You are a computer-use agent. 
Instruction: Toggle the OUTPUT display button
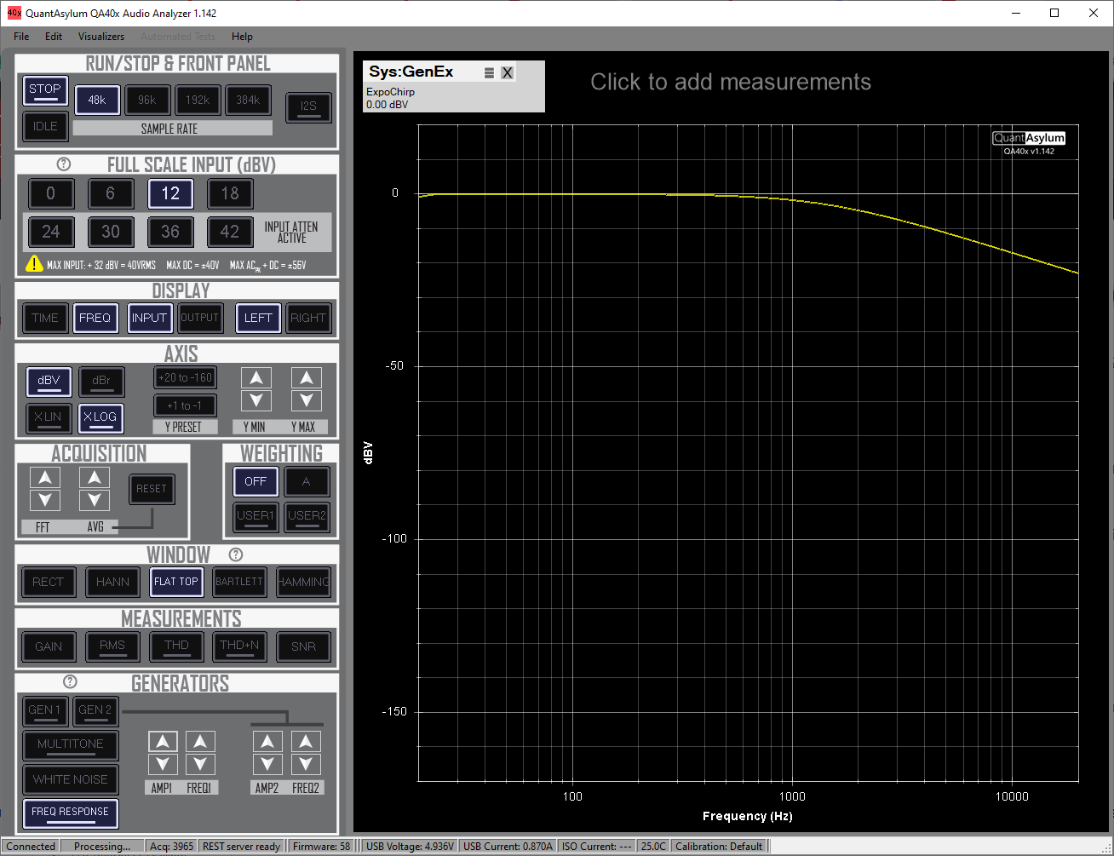pos(200,319)
